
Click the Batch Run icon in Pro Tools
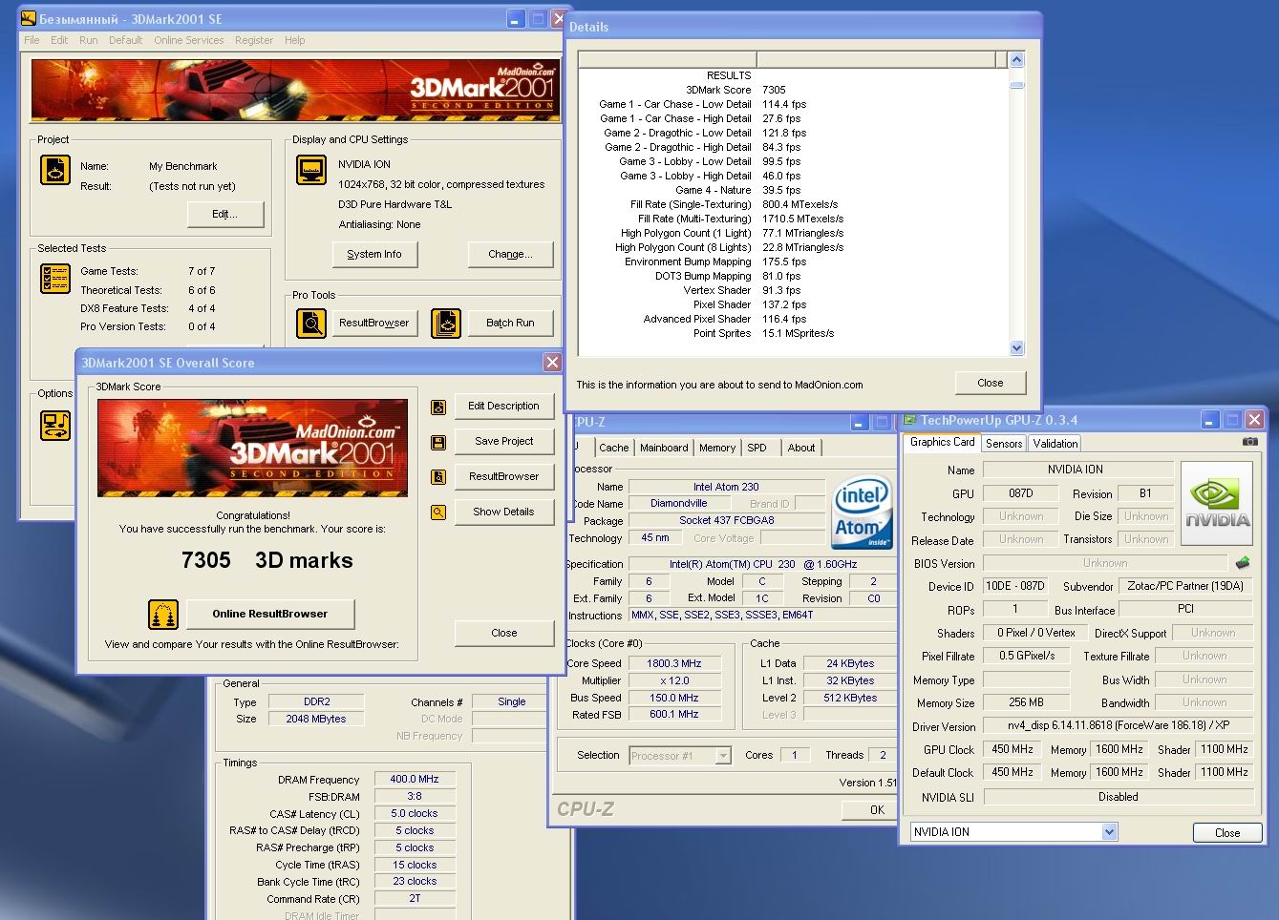(446, 324)
